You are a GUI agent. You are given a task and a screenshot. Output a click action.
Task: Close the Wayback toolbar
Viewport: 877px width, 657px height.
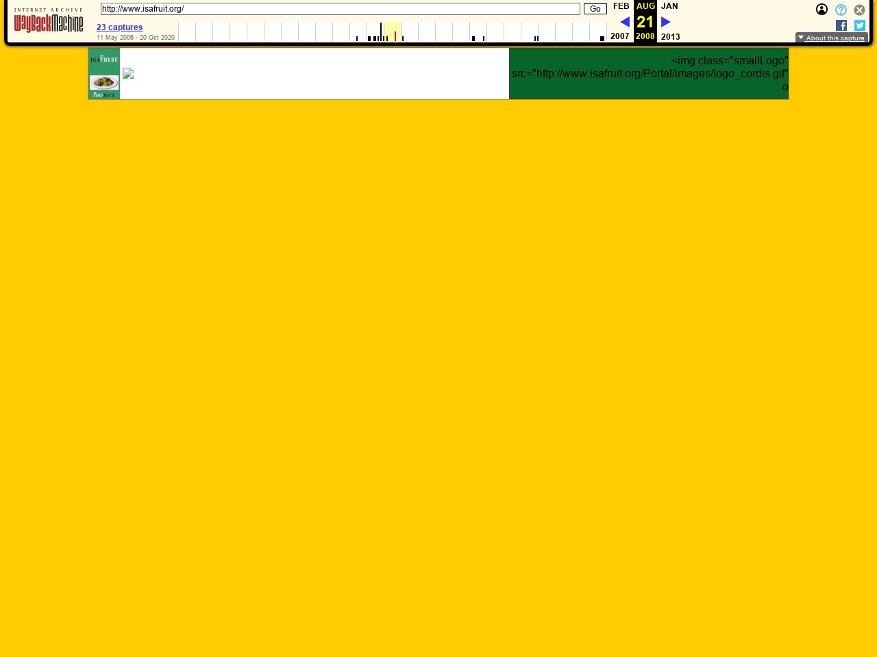pyautogui.click(x=859, y=10)
